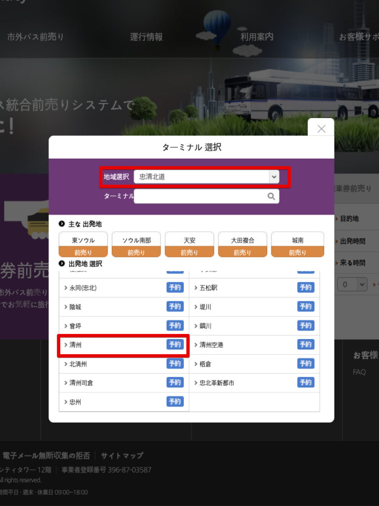
Task: Select 大田複合 departure button
Action: [243, 244]
